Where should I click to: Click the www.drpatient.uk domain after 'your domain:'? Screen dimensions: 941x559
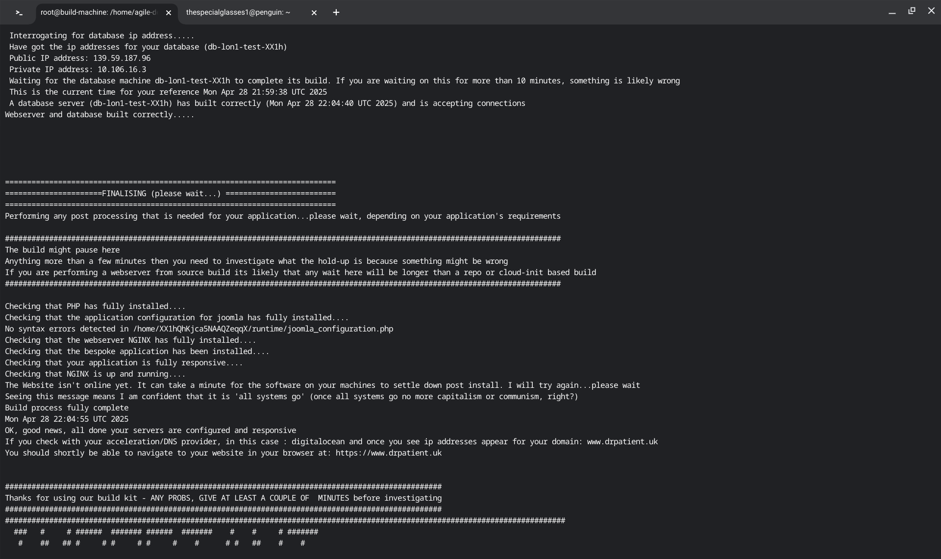click(x=622, y=442)
